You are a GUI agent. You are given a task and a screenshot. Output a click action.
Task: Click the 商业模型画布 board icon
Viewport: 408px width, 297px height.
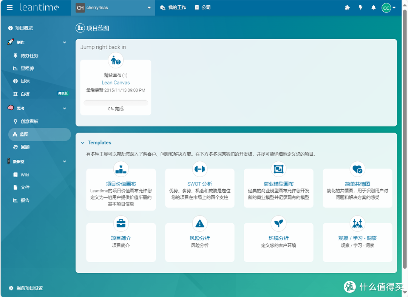[278, 169]
